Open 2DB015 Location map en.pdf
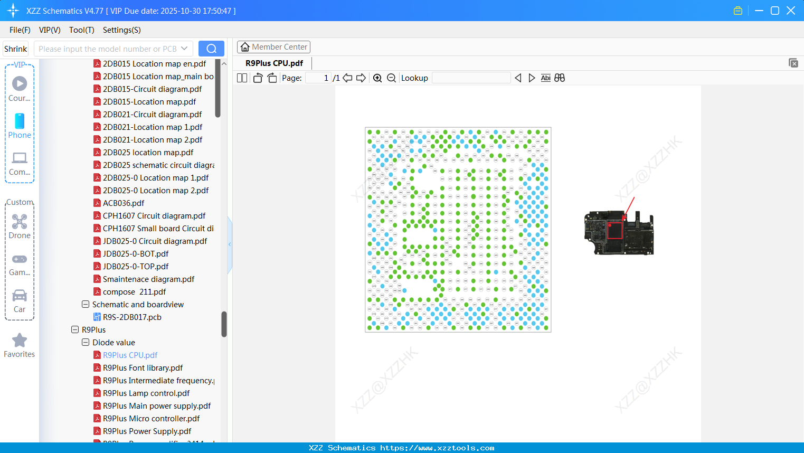 154,63
